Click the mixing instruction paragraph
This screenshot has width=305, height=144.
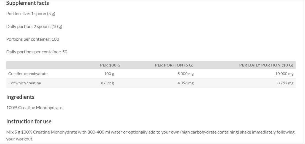coord(150,132)
